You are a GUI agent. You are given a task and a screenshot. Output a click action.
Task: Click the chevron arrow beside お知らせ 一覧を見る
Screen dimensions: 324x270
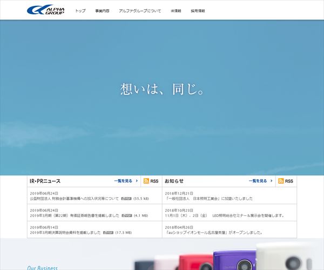(x=271, y=181)
